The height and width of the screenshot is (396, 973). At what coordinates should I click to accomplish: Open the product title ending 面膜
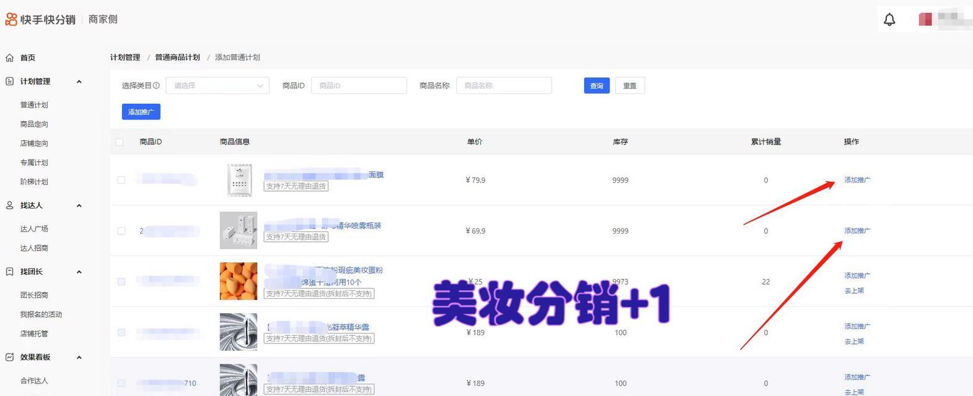click(324, 175)
